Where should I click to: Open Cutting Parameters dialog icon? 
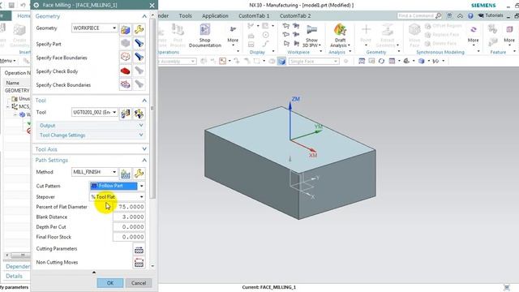pyautogui.click(x=139, y=250)
